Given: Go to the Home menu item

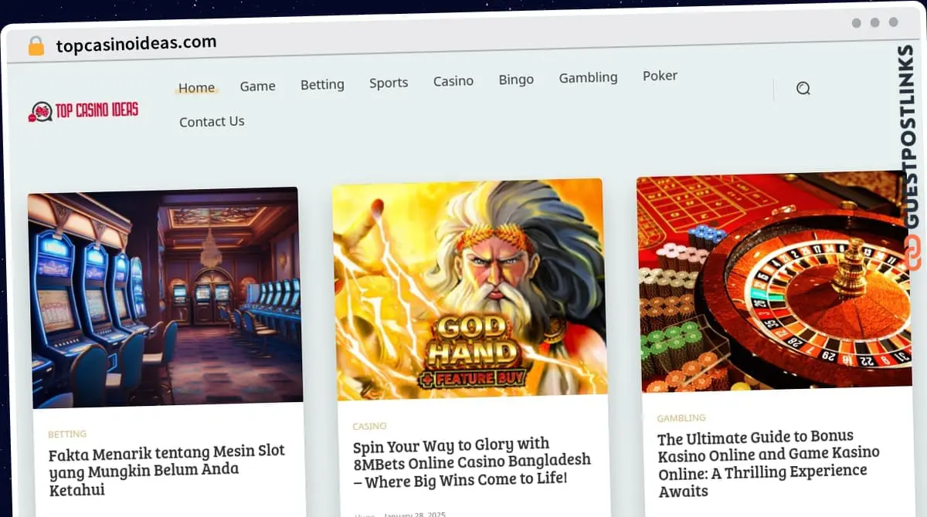Looking at the screenshot, I should point(196,88).
